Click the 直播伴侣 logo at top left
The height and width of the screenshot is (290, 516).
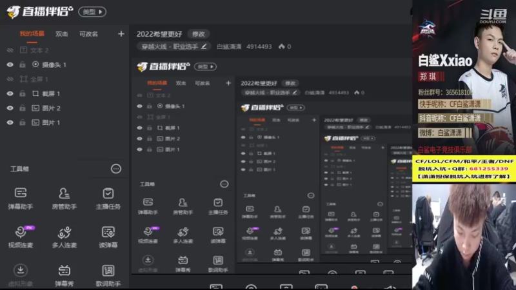(39, 12)
